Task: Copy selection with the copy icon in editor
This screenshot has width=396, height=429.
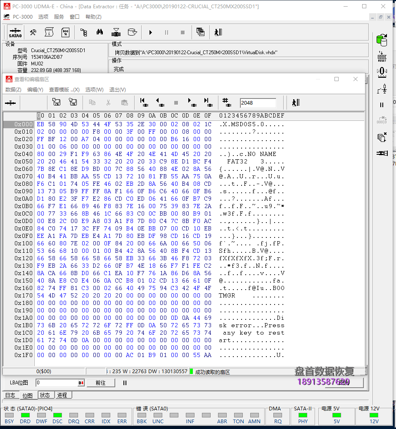Action: 92,103
